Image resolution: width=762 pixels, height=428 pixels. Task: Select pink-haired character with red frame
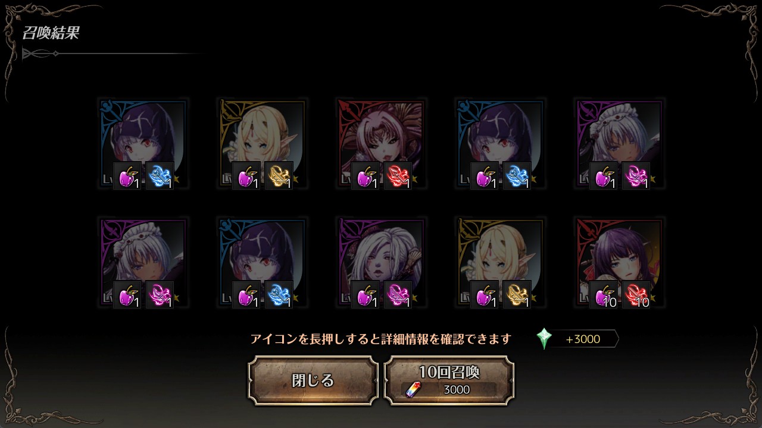(381, 144)
